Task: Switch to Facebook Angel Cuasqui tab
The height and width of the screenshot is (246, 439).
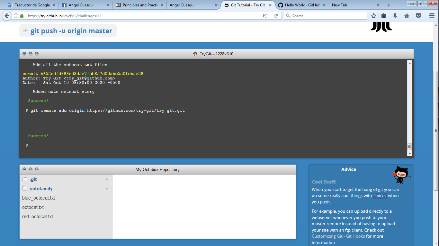Action: [85, 5]
